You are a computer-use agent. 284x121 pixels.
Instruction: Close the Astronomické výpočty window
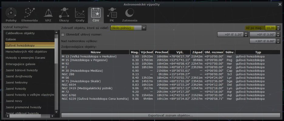[x=280, y=4]
